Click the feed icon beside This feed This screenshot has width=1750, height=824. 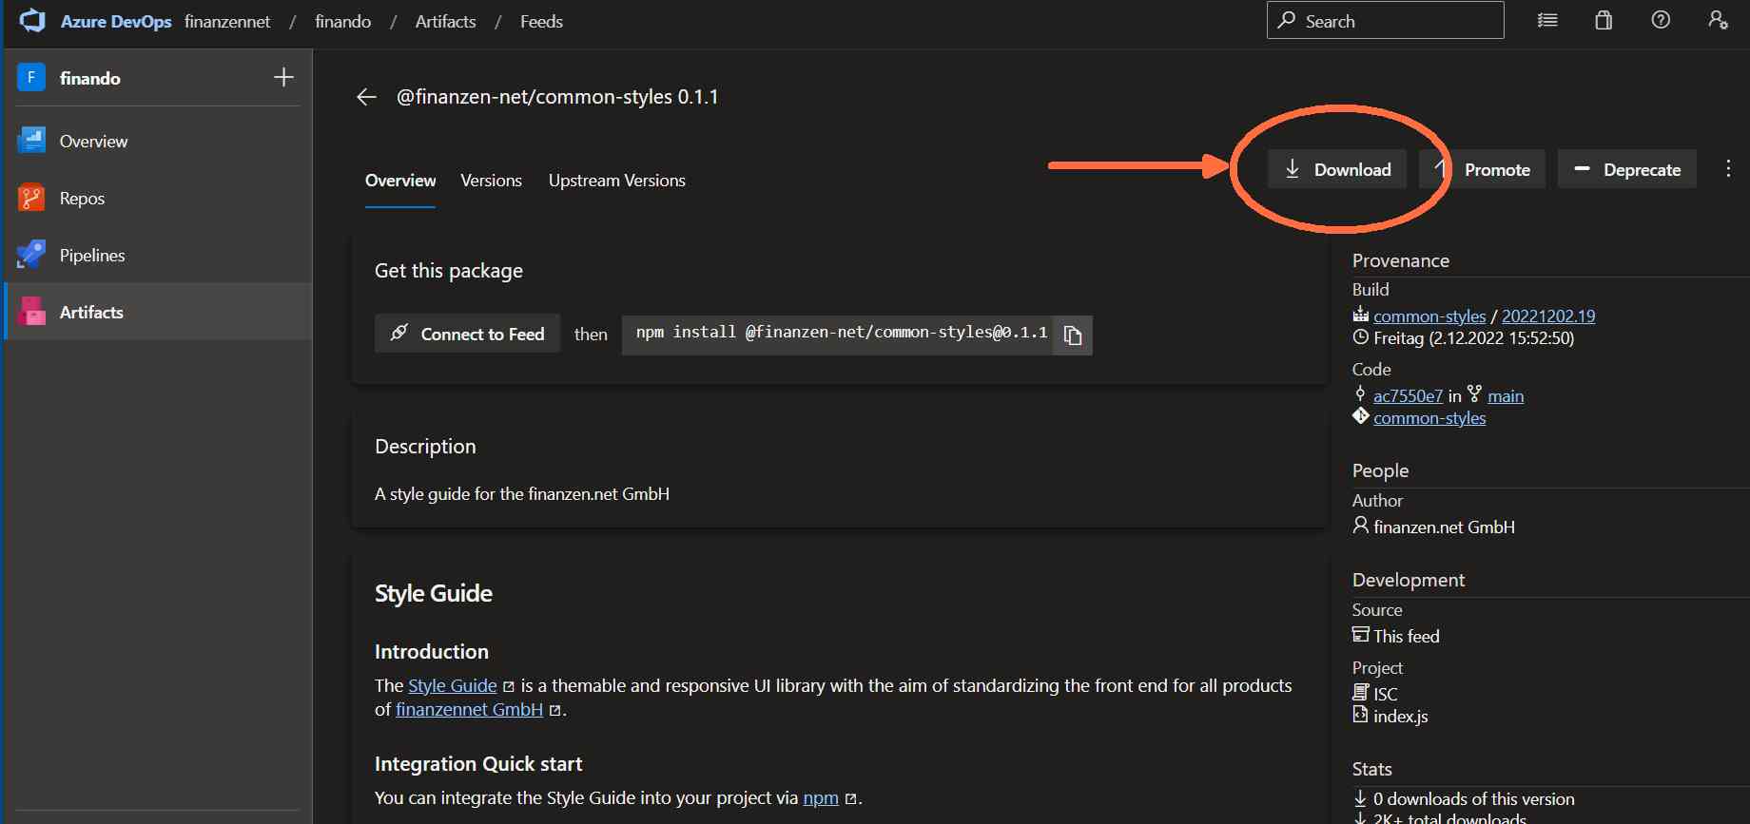(x=1361, y=635)
